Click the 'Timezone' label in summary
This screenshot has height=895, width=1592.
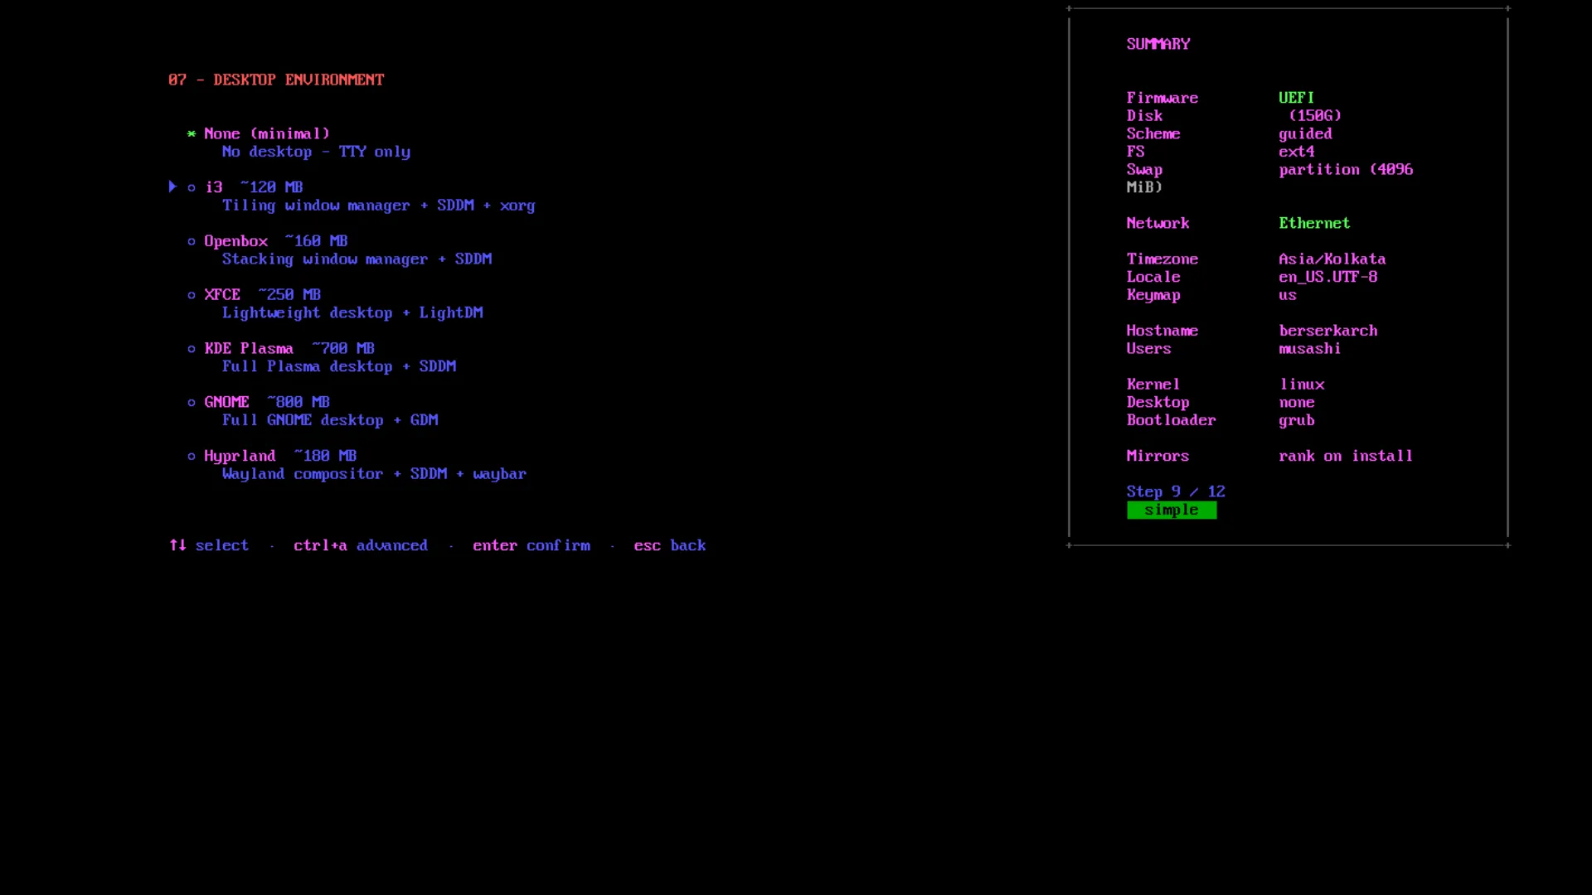pyautogui.click(x=1162, y=259)
